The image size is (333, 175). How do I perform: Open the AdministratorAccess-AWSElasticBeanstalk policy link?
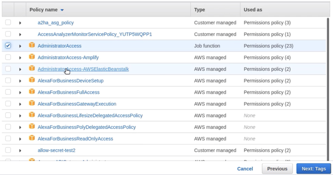(x=83, y=69)
